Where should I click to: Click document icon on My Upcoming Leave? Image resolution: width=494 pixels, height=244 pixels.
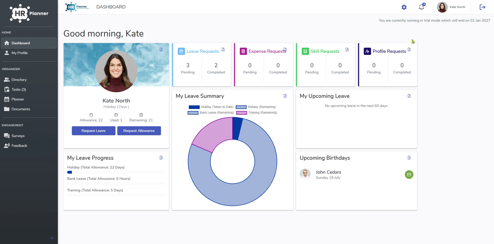(x=409, y=96)
